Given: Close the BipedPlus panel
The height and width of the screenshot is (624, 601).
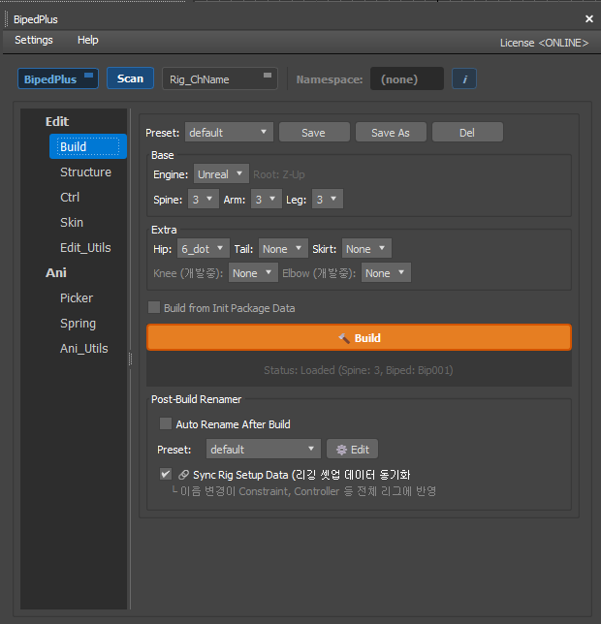Looking at the screenshot, I should point(588,18).
